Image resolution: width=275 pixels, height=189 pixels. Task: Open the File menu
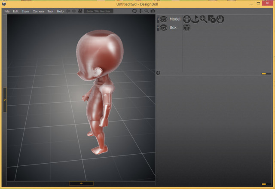click(7, 11)
